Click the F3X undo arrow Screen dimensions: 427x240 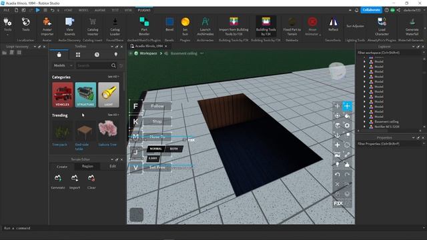click(337, 175)
